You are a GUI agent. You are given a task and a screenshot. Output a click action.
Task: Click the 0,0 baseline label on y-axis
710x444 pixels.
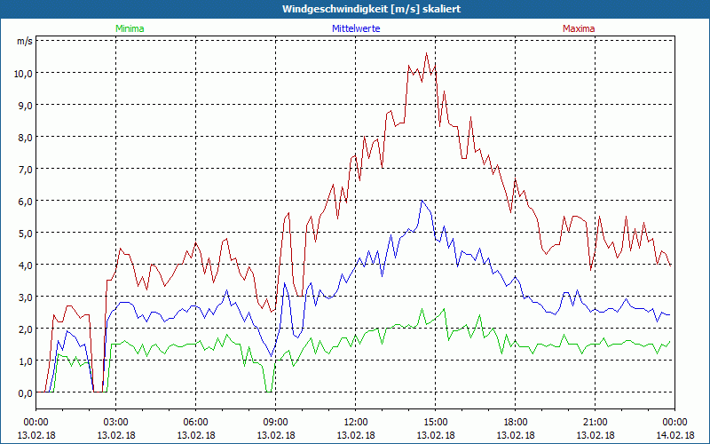coord(24,392)
